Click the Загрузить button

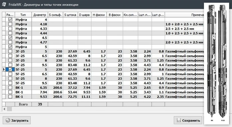(x=17, y=120)
